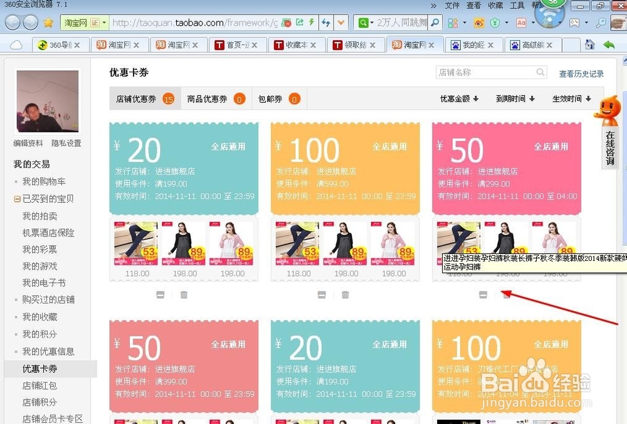Click the green undo arrow right of tabs
The width and height of the screenshot is (627, 424).
click(609, 45)
